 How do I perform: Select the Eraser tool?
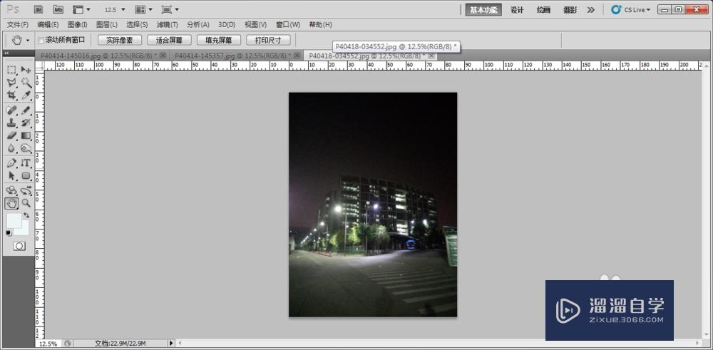(x=12, y=135)
